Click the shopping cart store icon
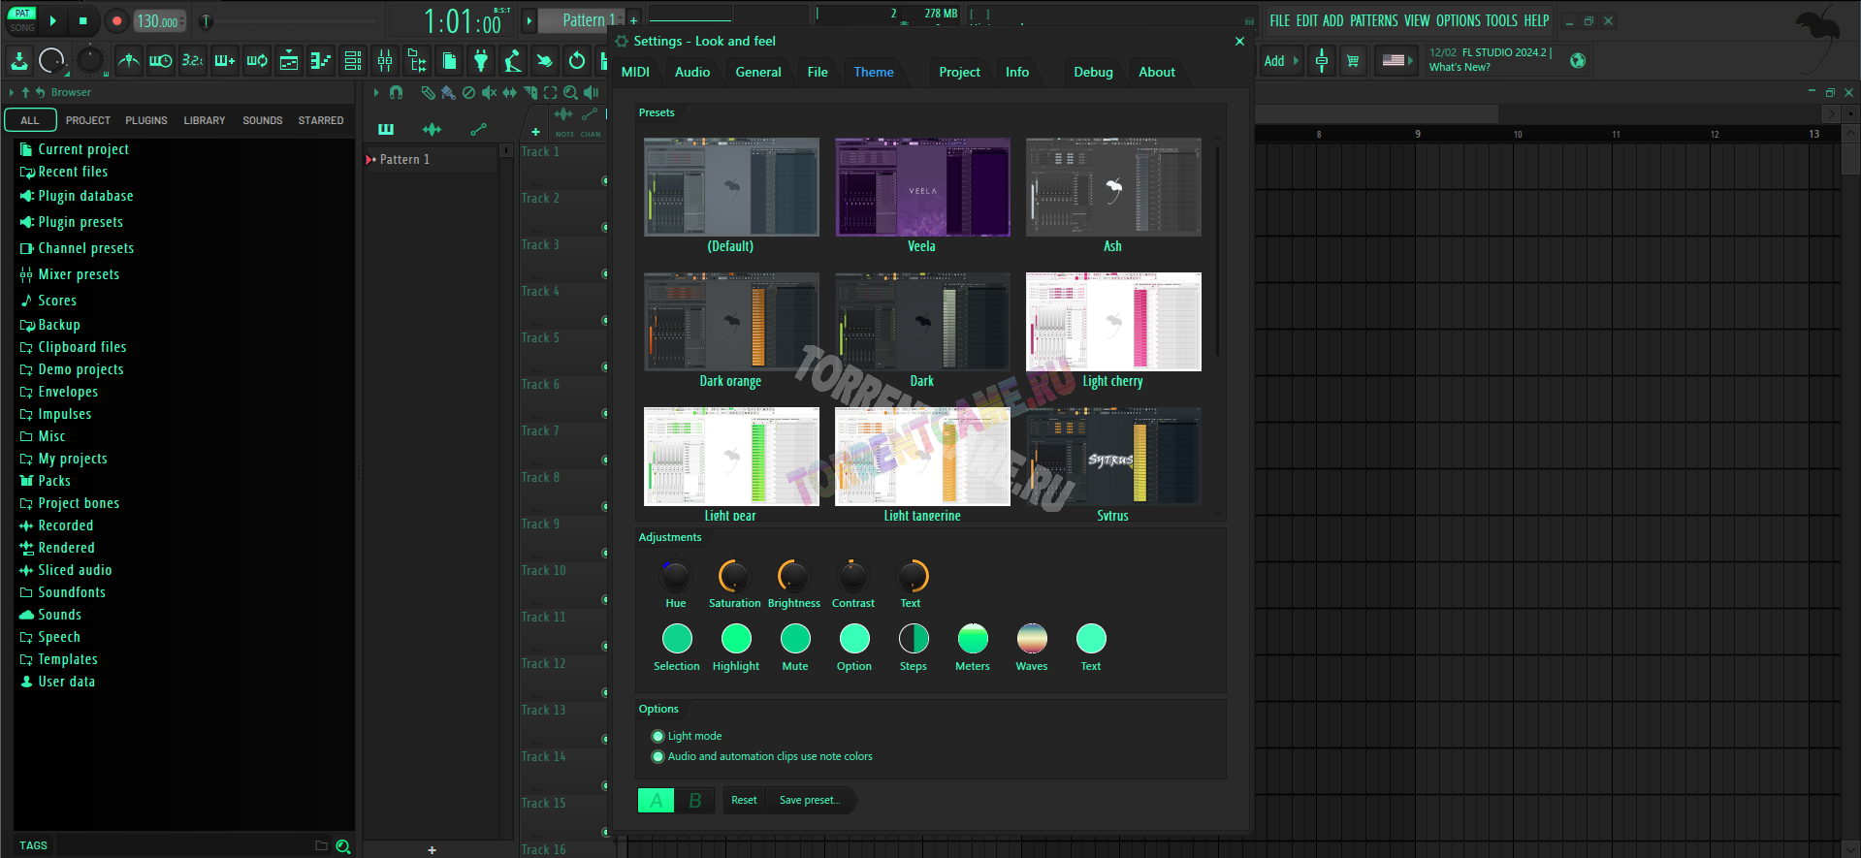1861x858 pixels. [x=1353, y=61]
